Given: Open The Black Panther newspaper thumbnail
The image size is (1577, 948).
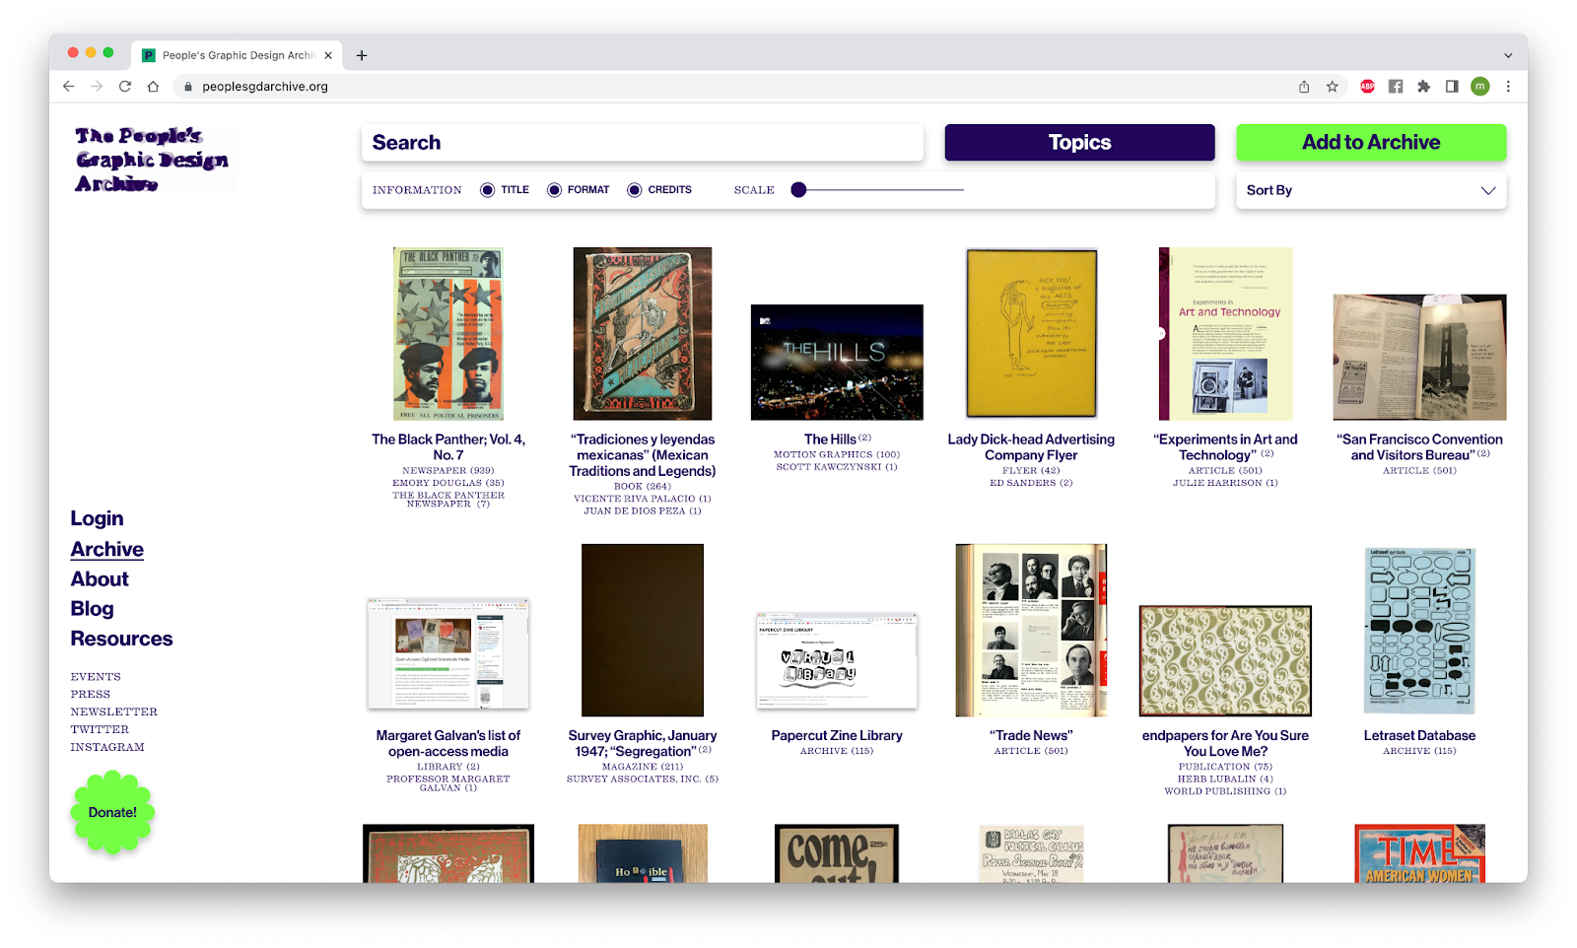Looking at the screenshot, I should tap(448, 334).
